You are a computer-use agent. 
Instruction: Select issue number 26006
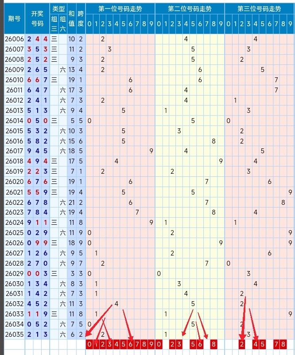click(15, 39)
